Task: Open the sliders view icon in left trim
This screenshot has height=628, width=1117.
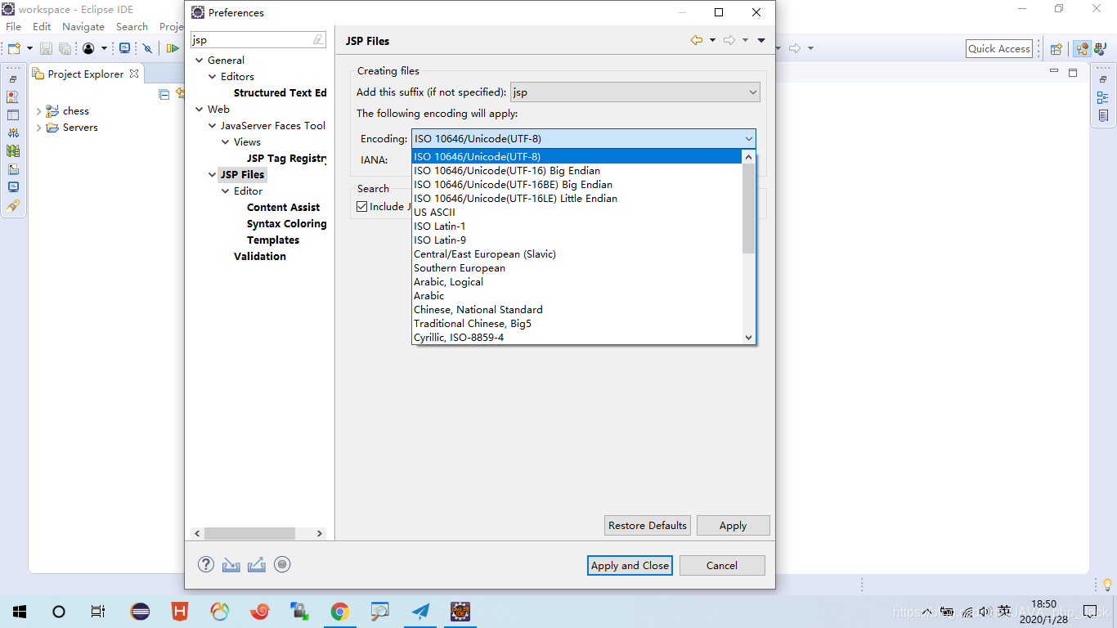Action: pos(13,132)
